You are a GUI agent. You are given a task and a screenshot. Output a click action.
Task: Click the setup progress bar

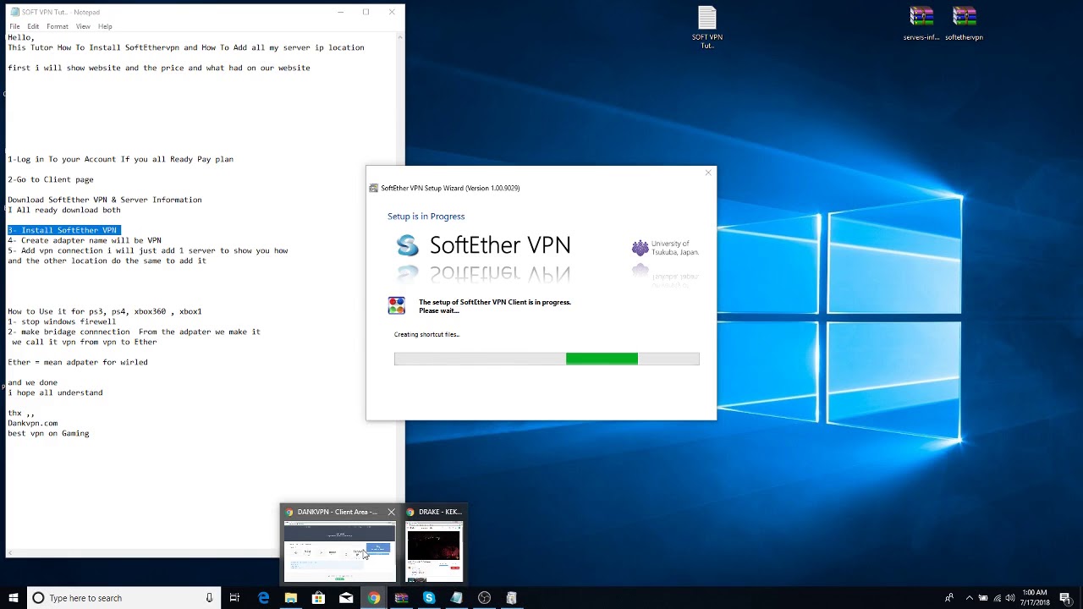[547, 359]
